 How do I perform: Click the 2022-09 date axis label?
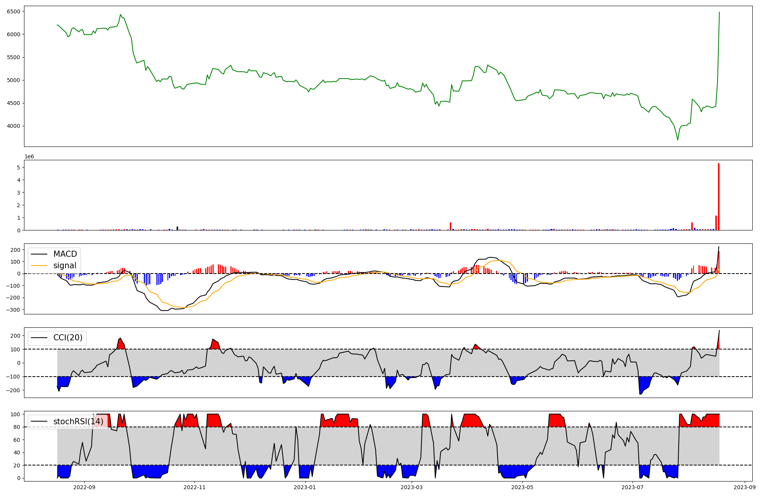pos(84,487)
